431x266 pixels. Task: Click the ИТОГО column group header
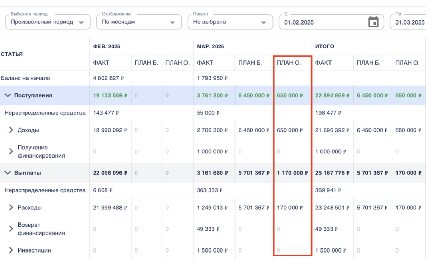coord(324,46)
